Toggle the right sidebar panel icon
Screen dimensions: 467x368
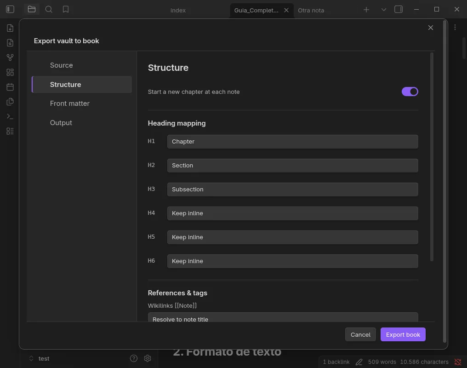[x=399, y=9]
